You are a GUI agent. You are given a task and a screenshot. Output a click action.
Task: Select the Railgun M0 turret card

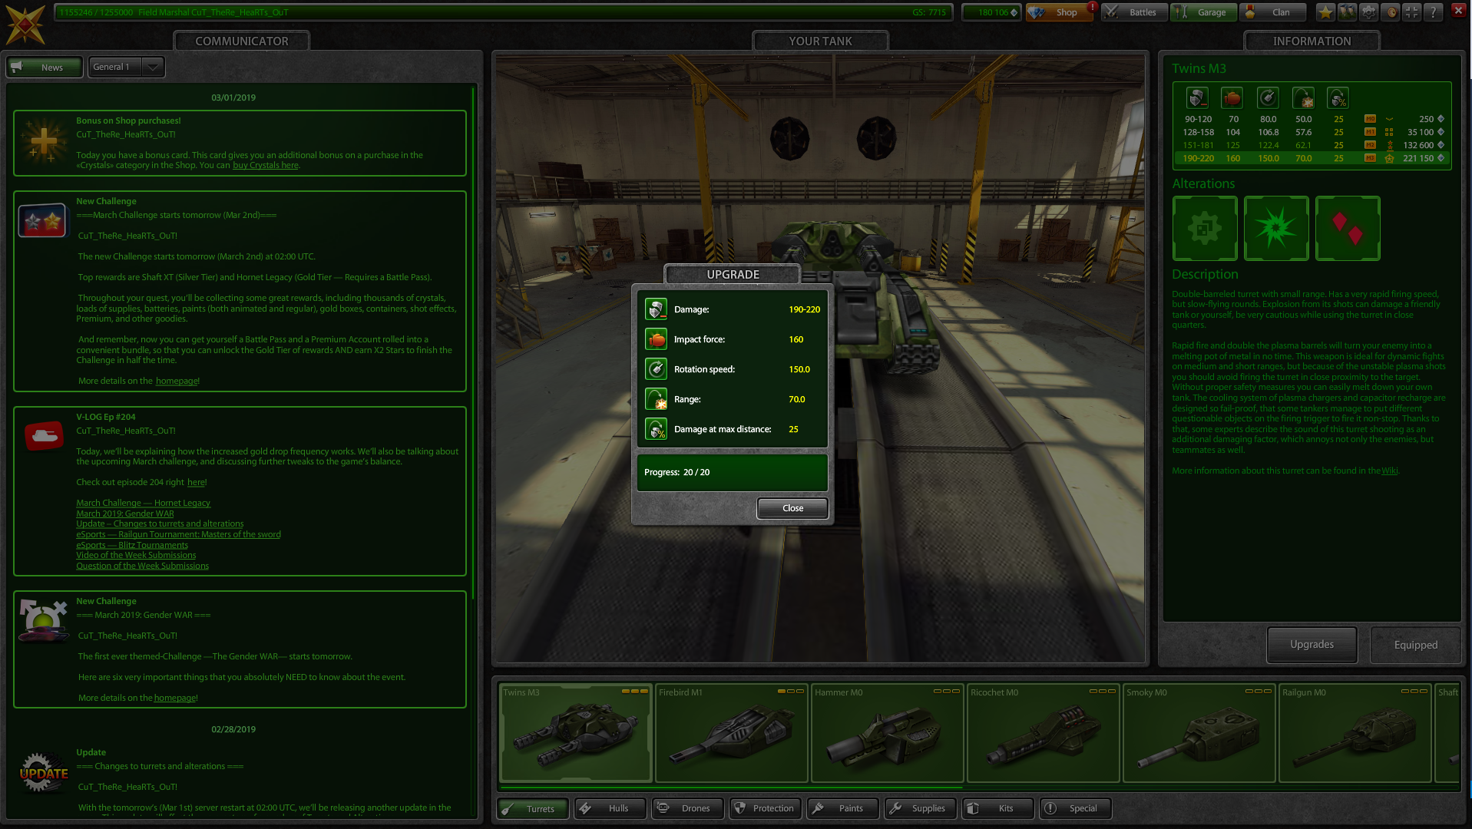[x=1355, y=733]
